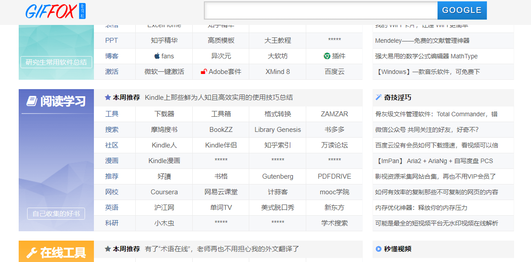
Task: Open the mooc学院 link
Action: click(x=334, y=192)
